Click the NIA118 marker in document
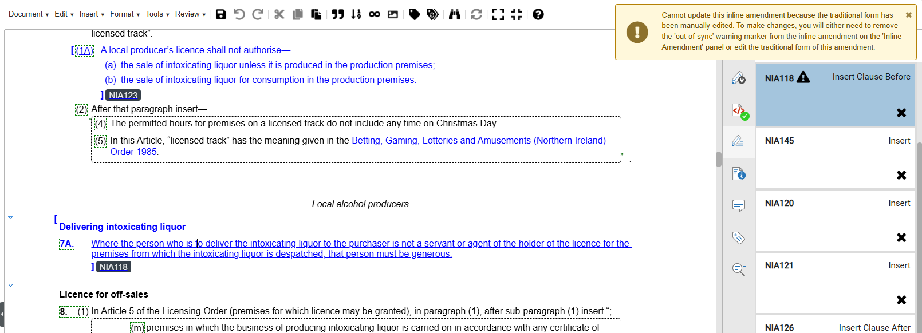Image resolution: width=922 pixels, height=333 pixels. [113, 267]
